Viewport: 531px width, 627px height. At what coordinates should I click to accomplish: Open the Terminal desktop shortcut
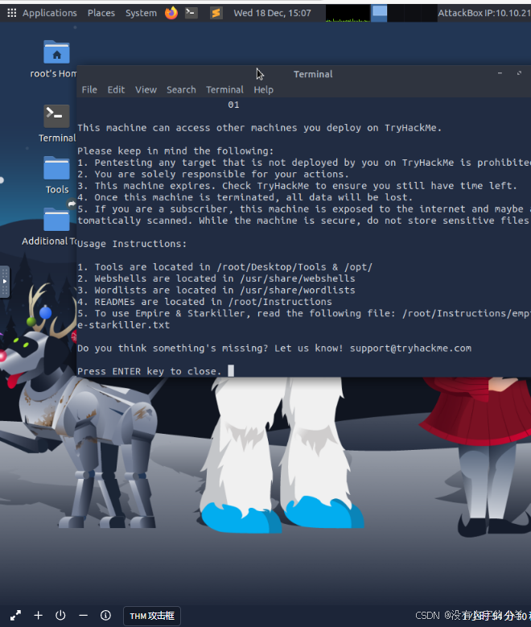pos(56,124)
